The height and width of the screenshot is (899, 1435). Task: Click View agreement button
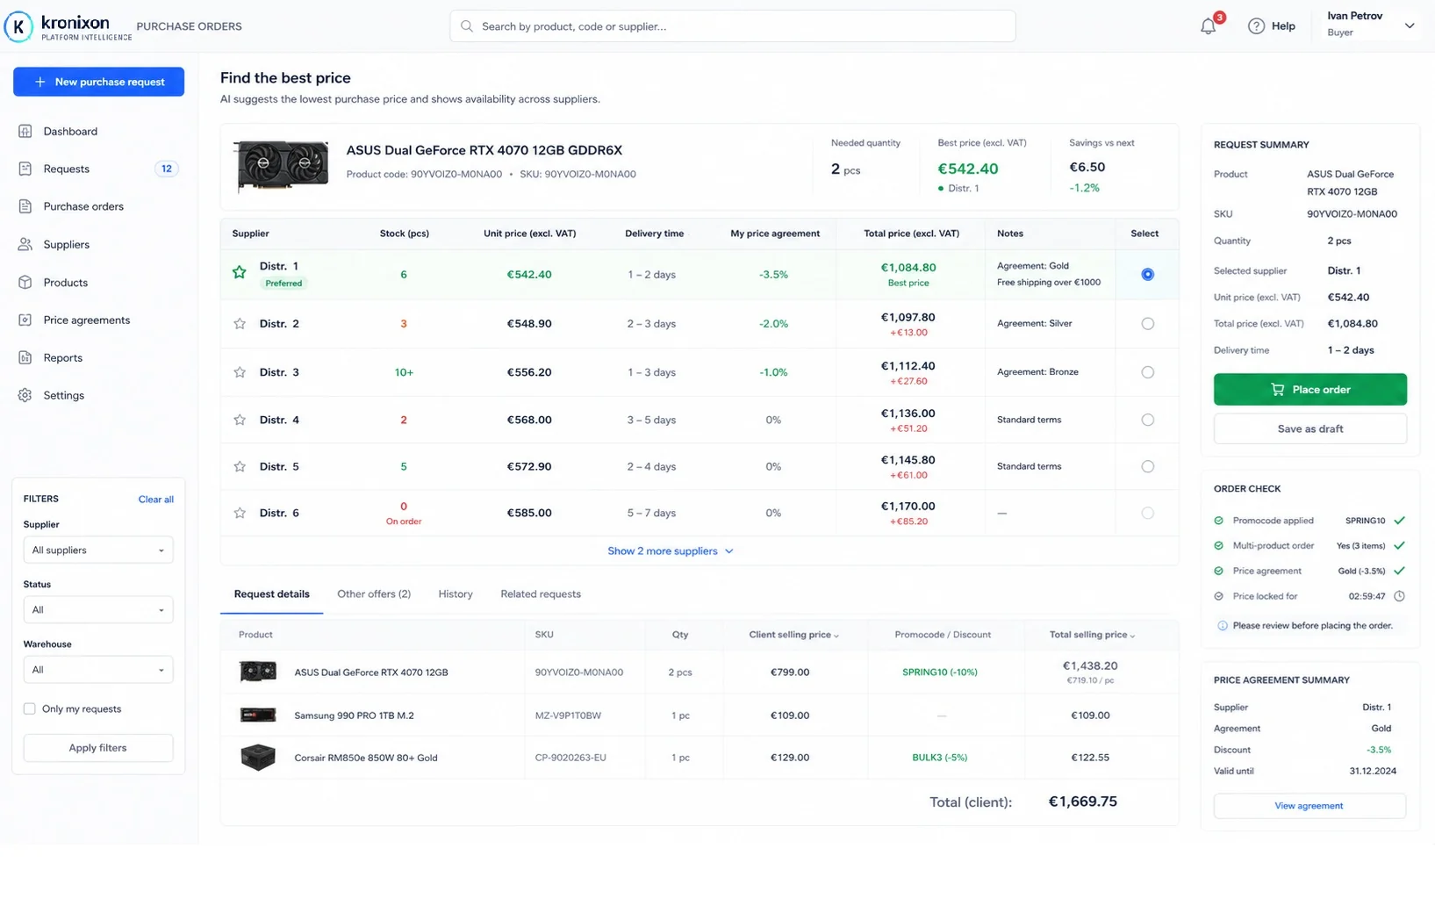[1309, 806]
